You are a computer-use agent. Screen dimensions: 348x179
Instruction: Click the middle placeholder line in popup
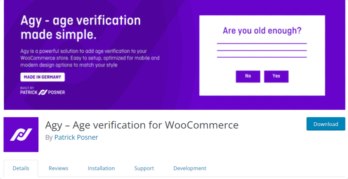coord(262,50)
